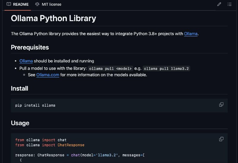
Task: Switch to the MIT license tab
Action: click(x=48, y=4)
